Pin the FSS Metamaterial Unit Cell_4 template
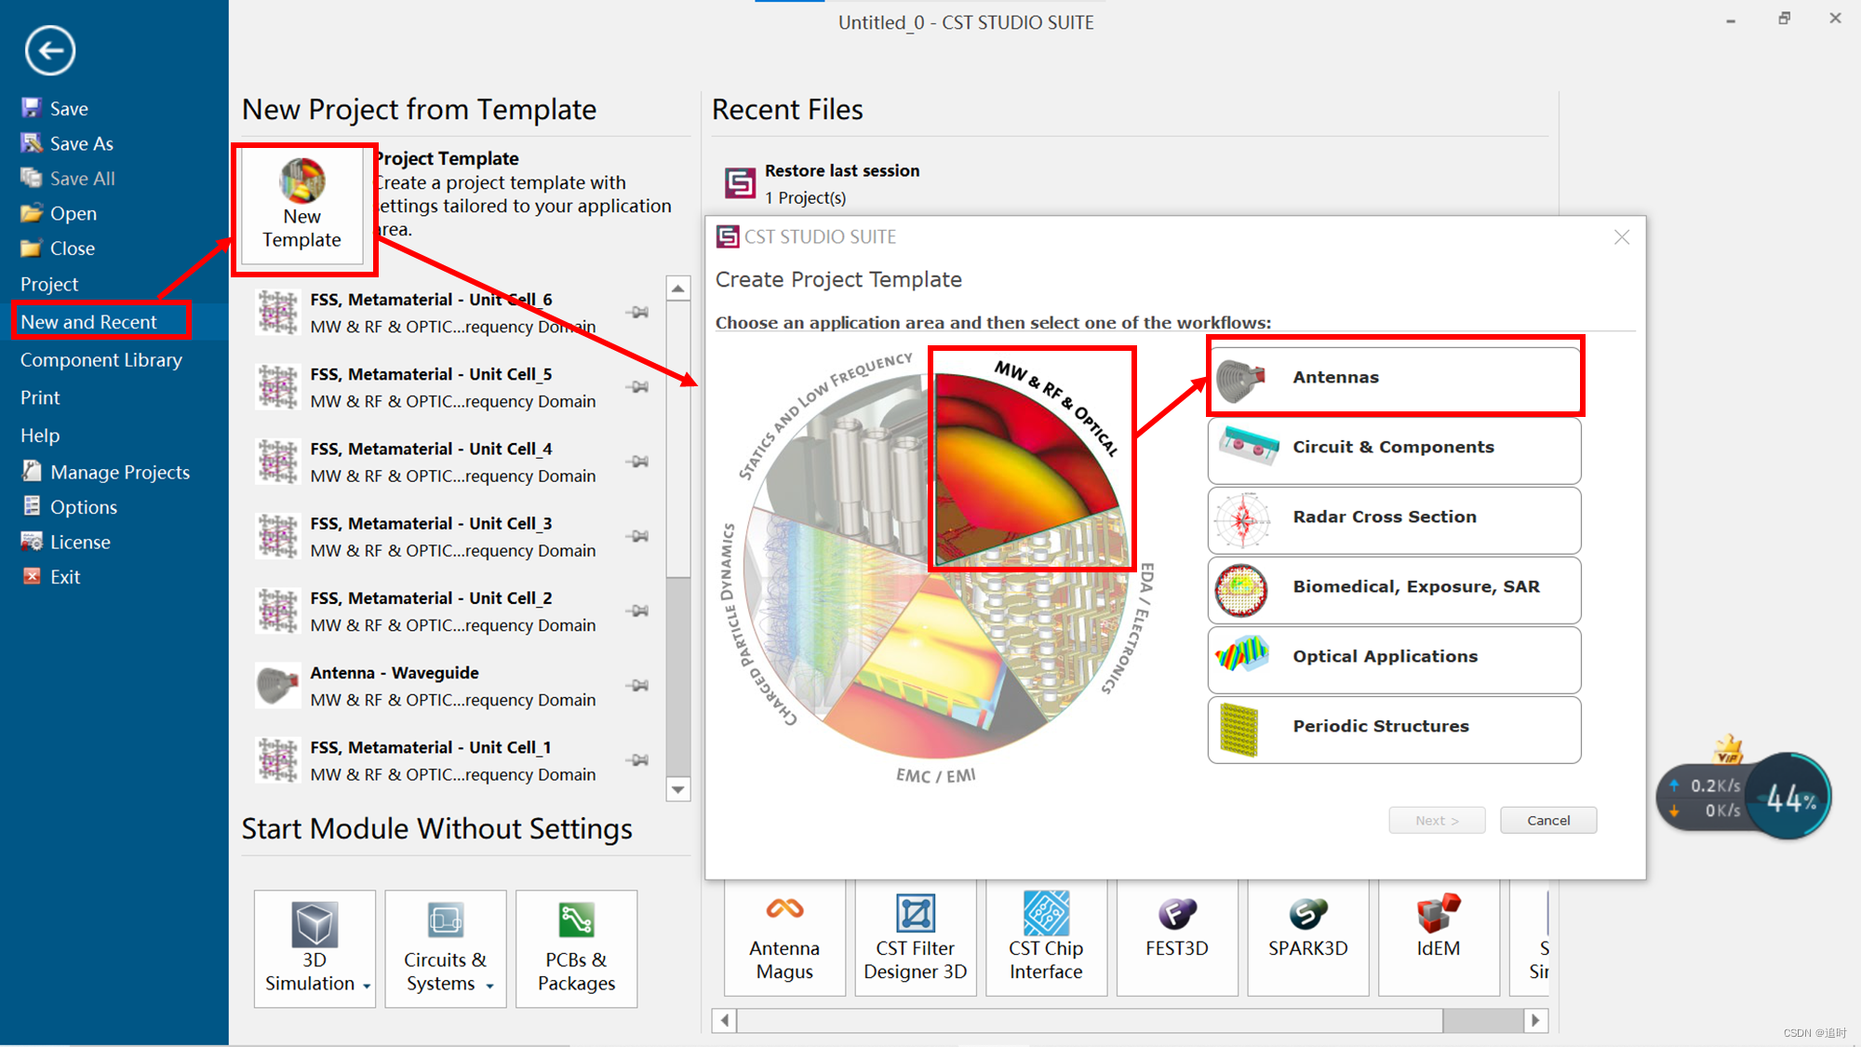This screenshot has width=1861, height=1047. 638,462
